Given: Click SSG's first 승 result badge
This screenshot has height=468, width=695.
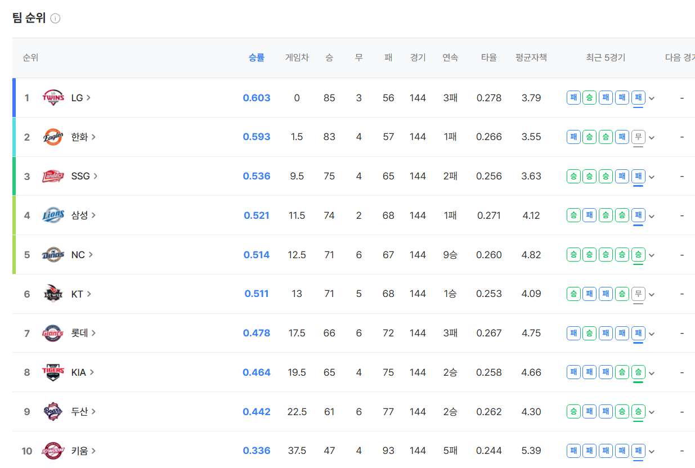Looking at the screenshot, I should pos(573,176).
